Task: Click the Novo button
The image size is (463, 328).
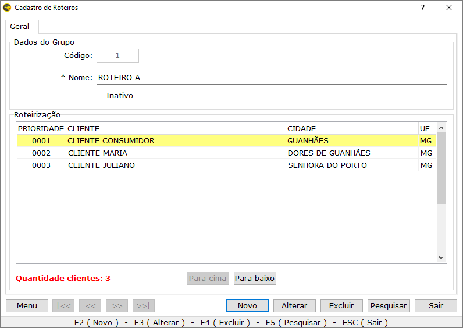Action: click(x=247, y=306)
